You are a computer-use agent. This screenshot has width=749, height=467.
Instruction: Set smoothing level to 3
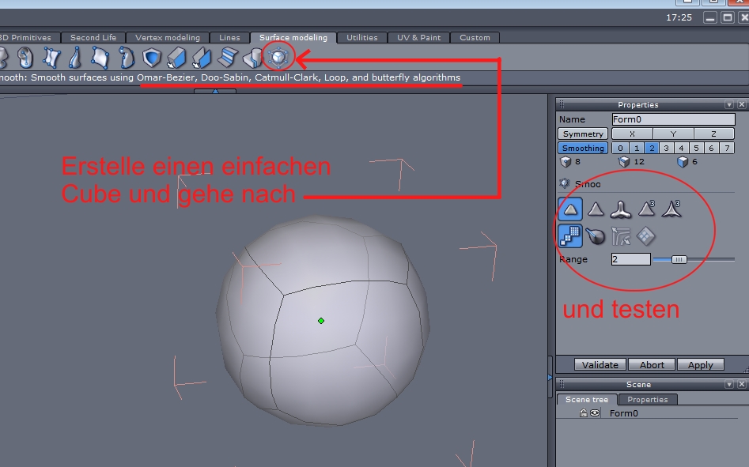[x=667, y=149]
